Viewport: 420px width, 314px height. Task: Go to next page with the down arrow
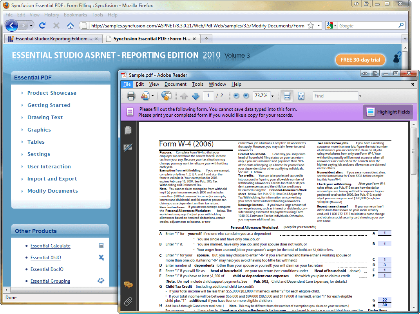pyautogui.click(x=196, y=96)
